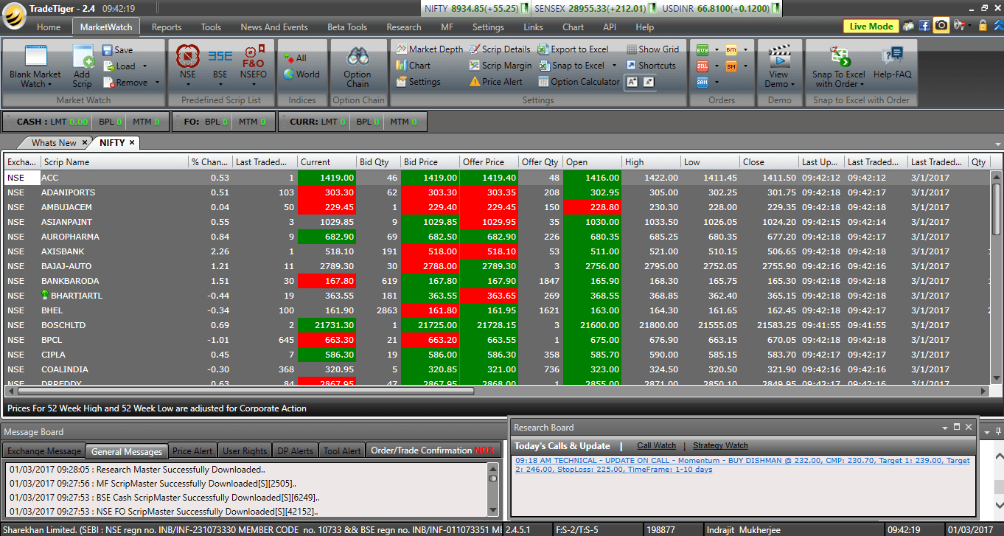Open Scrip Details
1004x536 pixels.
(500, 49)
